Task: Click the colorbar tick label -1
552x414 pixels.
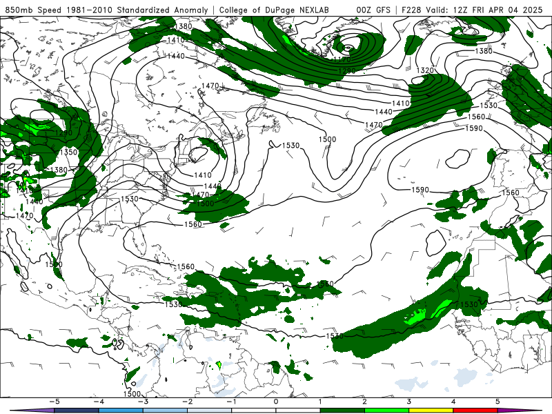Action: click(x=231, y=402)
